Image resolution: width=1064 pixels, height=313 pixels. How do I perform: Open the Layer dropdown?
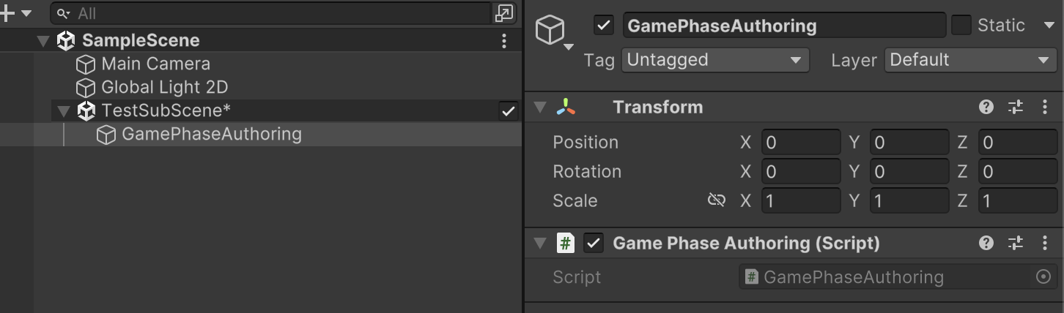(x=970, y=60)
